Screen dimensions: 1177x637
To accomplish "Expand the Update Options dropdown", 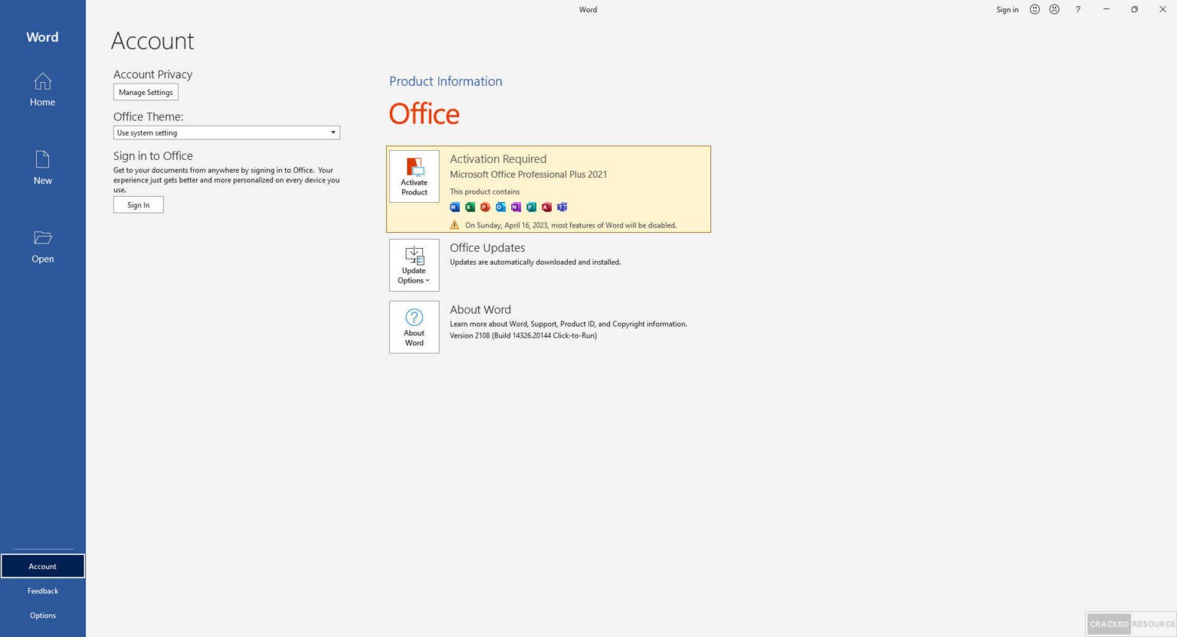I will pyautogui.click(x=414, y=265).
